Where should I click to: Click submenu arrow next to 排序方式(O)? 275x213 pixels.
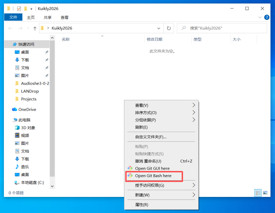(x=193, y=112)
